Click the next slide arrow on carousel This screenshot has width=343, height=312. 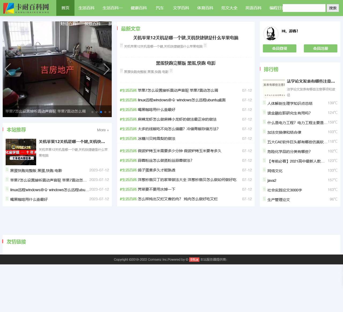tap(106, 70)
